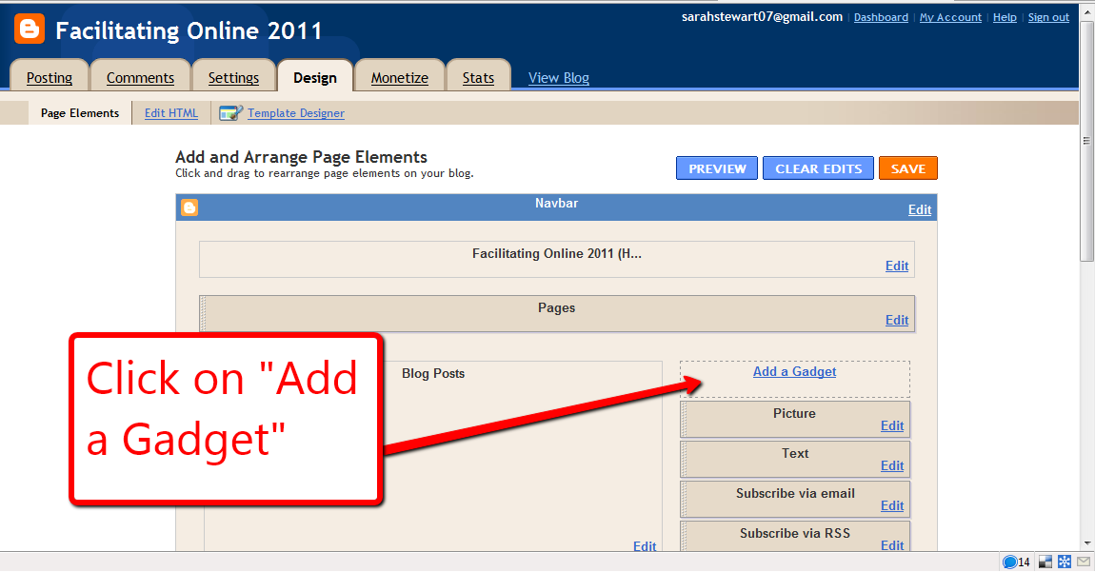Click the Blog Posts label

[x=433, y=374]
